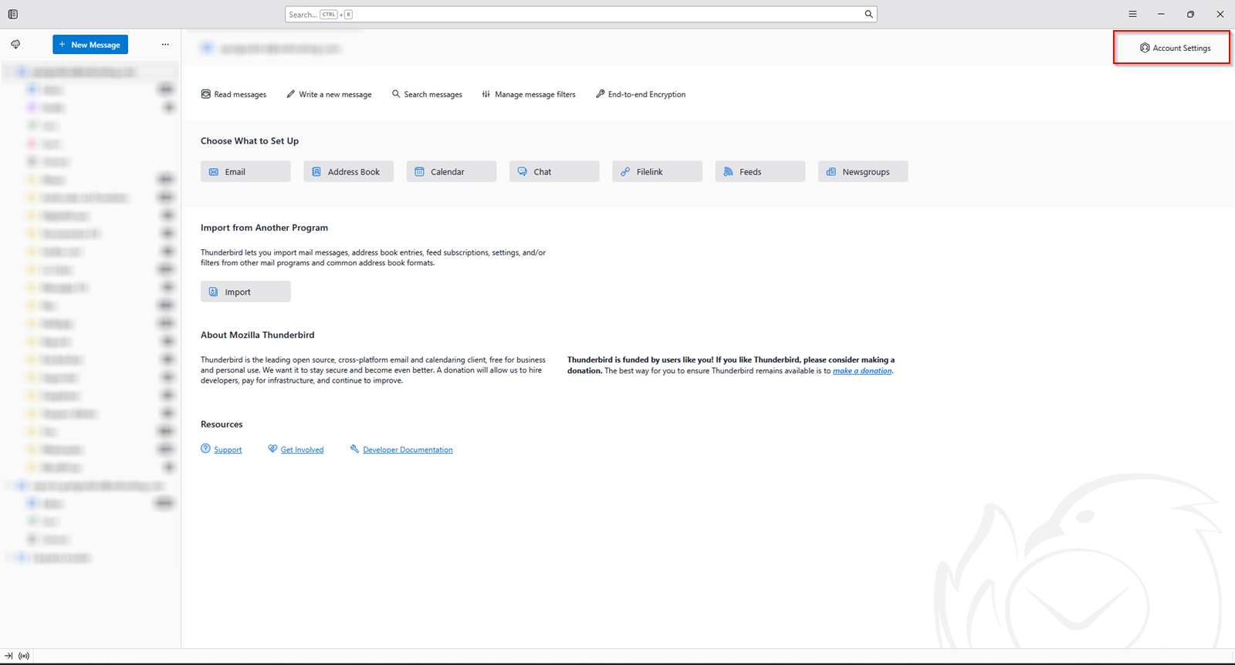
Task: Click the Get Messages cloud icon
Action: click(15, 45)
